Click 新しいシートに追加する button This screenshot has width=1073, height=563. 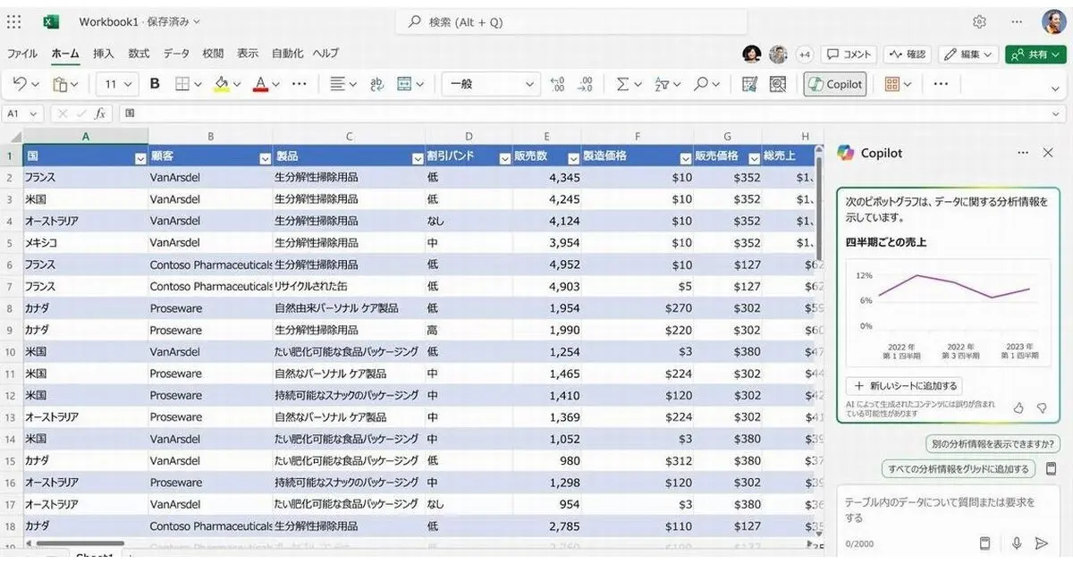903,386
